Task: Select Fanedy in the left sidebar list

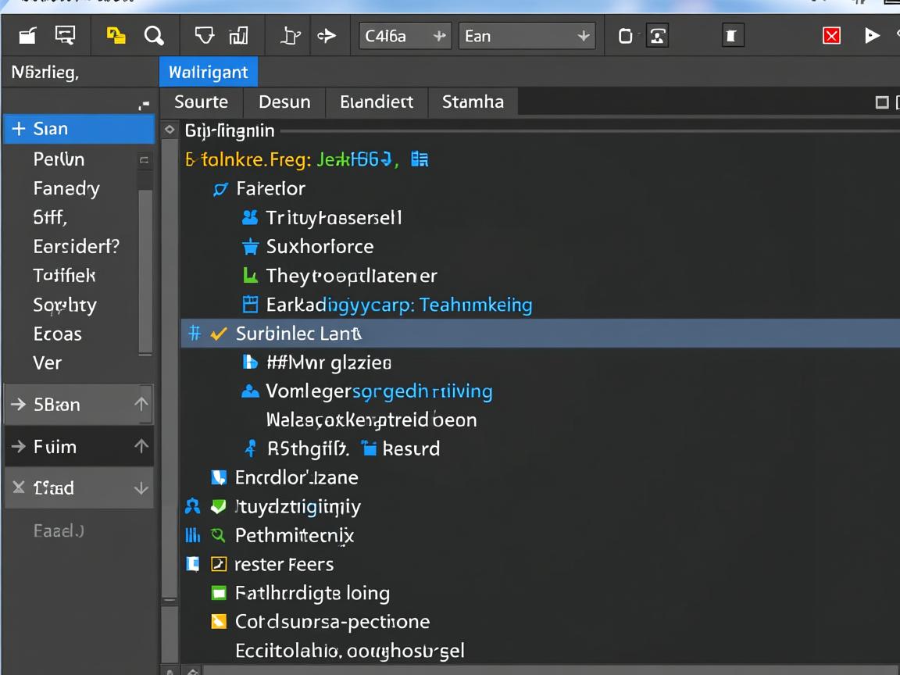Action: pos(66,188)
